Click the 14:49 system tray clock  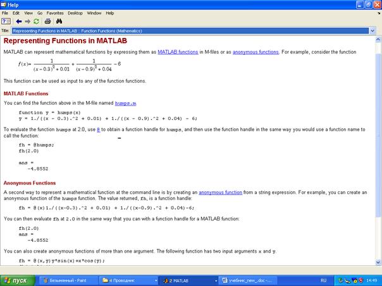pos(372,281)
